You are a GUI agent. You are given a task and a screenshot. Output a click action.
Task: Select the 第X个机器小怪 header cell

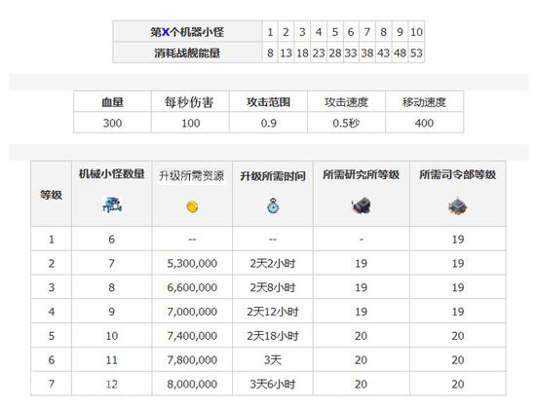tap(187, 32)
